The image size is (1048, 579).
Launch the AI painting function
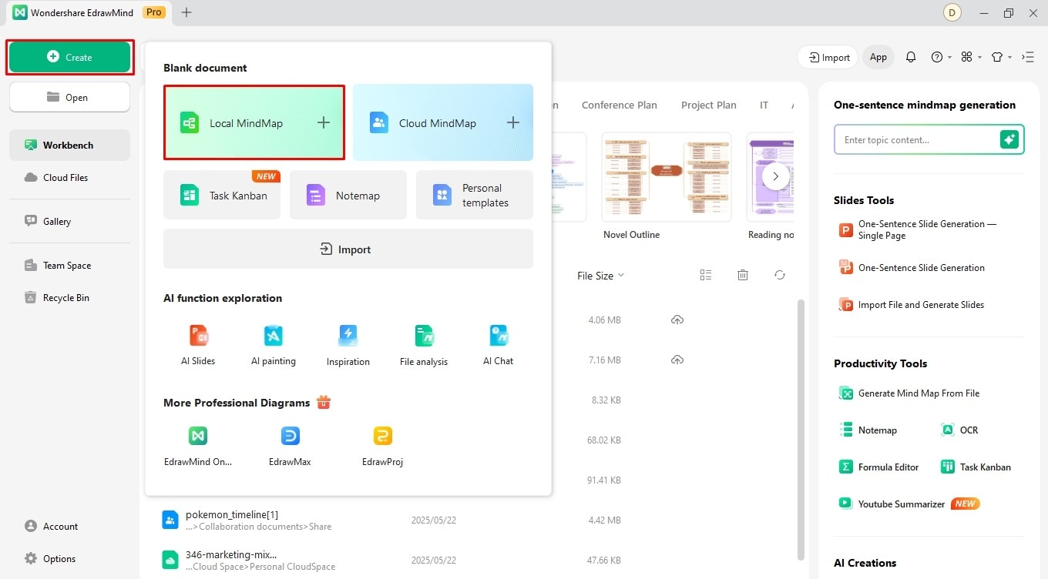[x=274, y=345]
